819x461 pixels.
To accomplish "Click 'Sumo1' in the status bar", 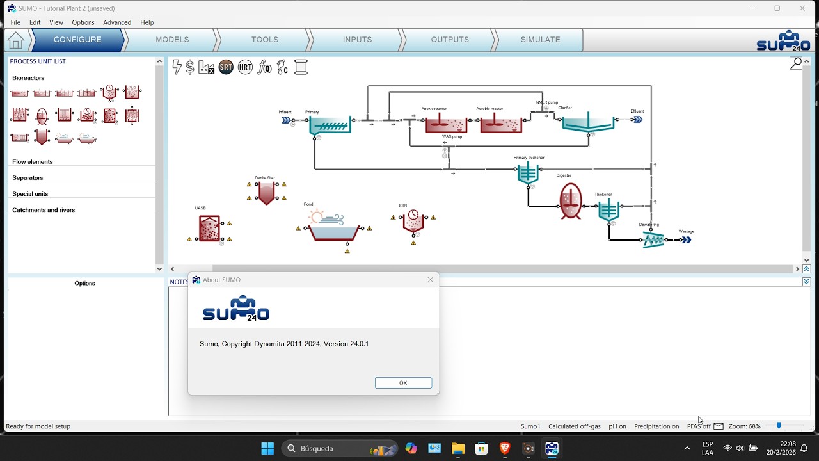I will (x=530, y=426).
